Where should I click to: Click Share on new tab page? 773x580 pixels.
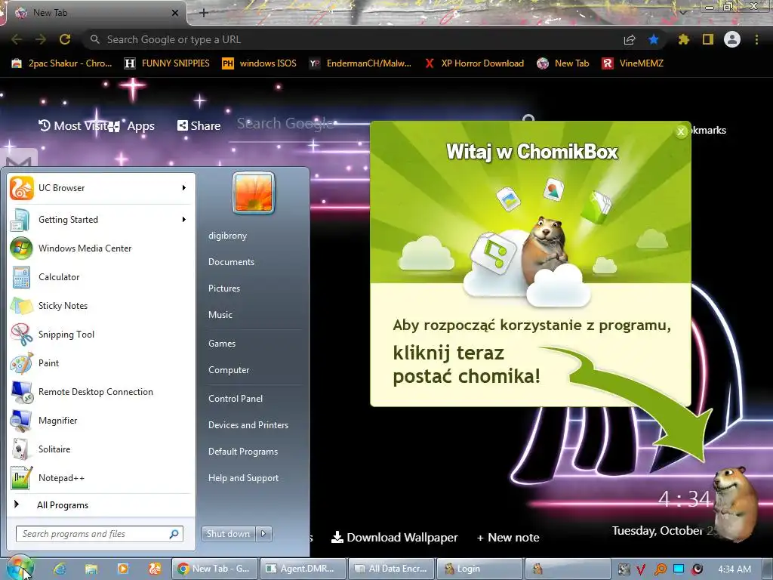click(199, 126)
